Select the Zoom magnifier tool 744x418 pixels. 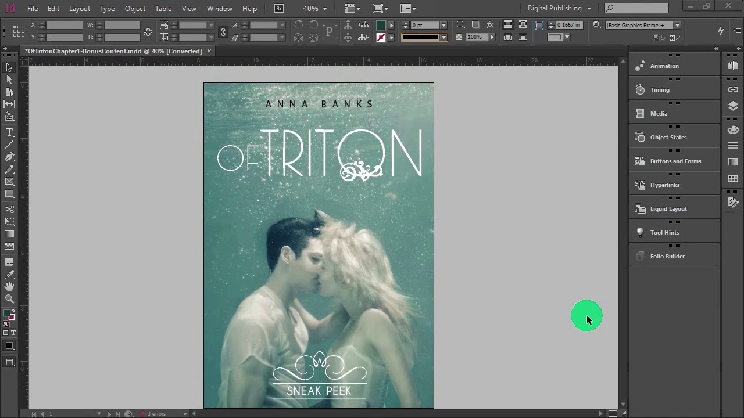coord(9,299)
